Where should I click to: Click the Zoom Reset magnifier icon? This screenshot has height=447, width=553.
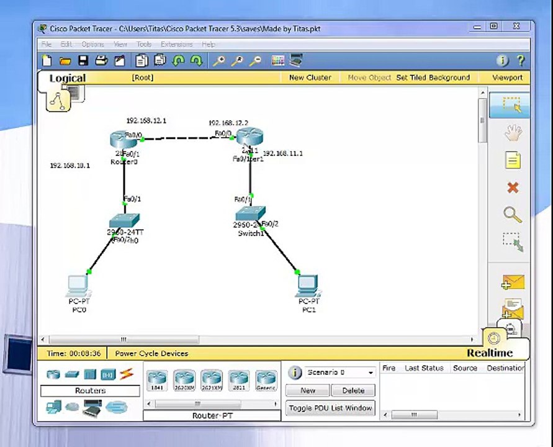pos(237,61)
